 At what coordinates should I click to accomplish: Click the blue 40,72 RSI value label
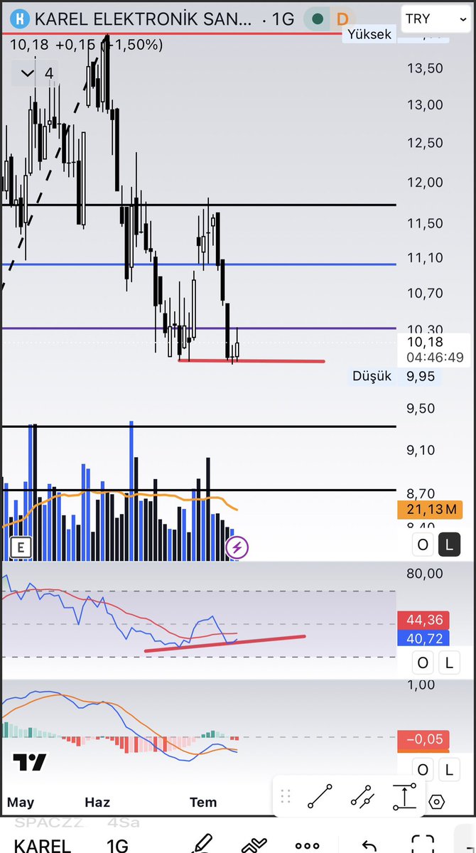(423, 638)
